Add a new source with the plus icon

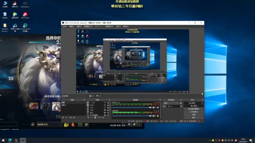pos(88,117)
